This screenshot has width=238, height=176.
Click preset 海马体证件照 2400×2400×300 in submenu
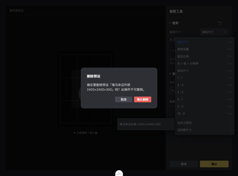coord(146,124)
